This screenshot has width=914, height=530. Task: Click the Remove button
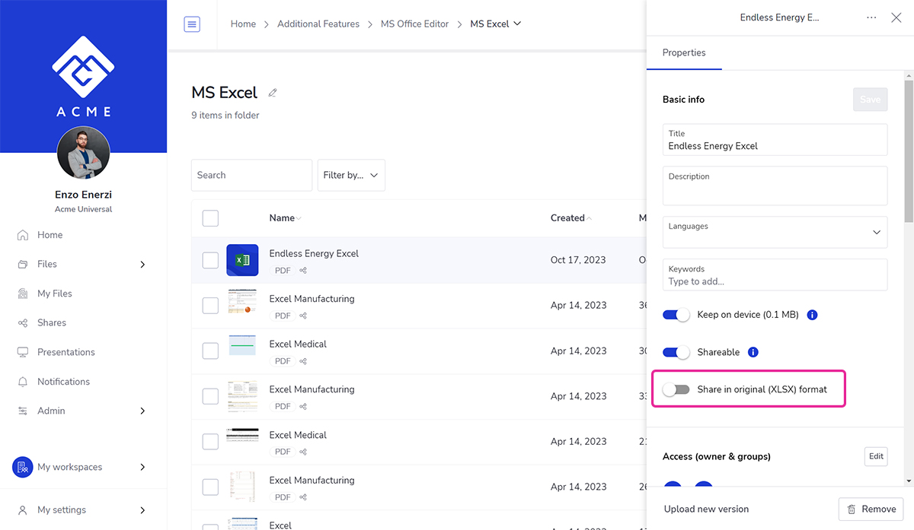click(871, 509)
